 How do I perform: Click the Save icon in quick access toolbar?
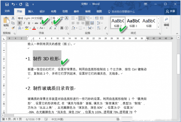point(7,4)
